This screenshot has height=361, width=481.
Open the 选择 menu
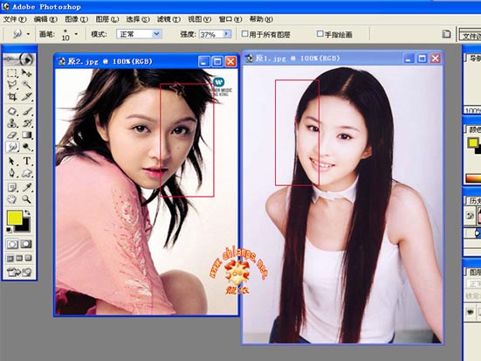pos(138,19)
